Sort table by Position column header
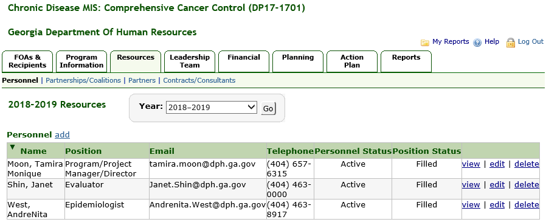The width and height of the screenshot is (546, 222). click(x=83, y=151)
